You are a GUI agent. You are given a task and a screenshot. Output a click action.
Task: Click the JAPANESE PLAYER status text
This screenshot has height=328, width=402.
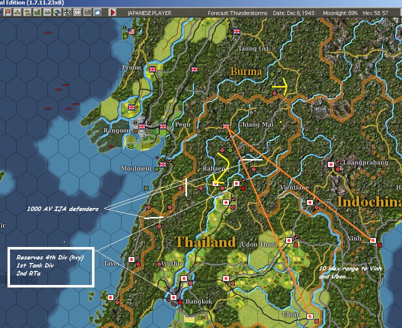149,13
